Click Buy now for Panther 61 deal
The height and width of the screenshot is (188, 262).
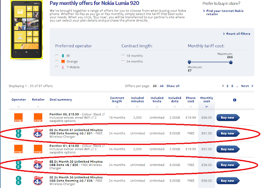pos(228,149)
